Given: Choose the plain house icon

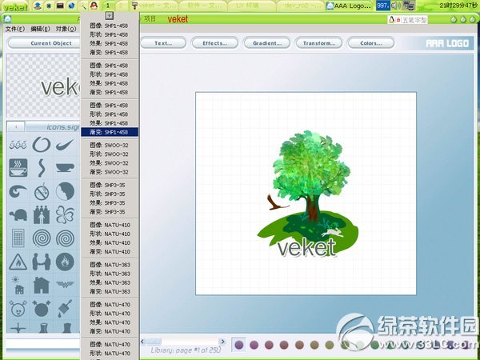Looking at the screenshot, I should [x=42, y=286].
